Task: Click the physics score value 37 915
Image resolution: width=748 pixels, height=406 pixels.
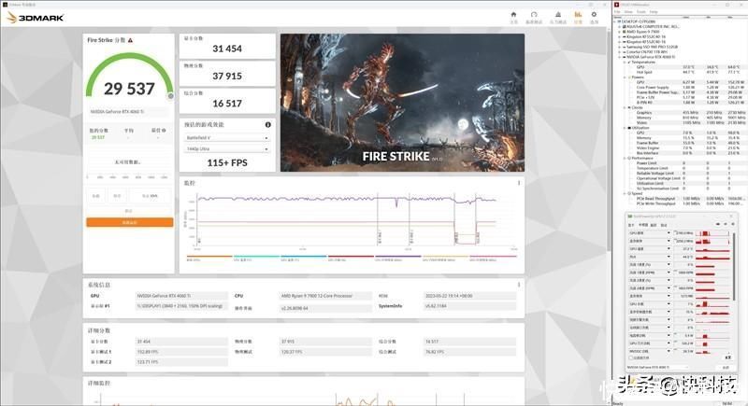Action: 227,77
